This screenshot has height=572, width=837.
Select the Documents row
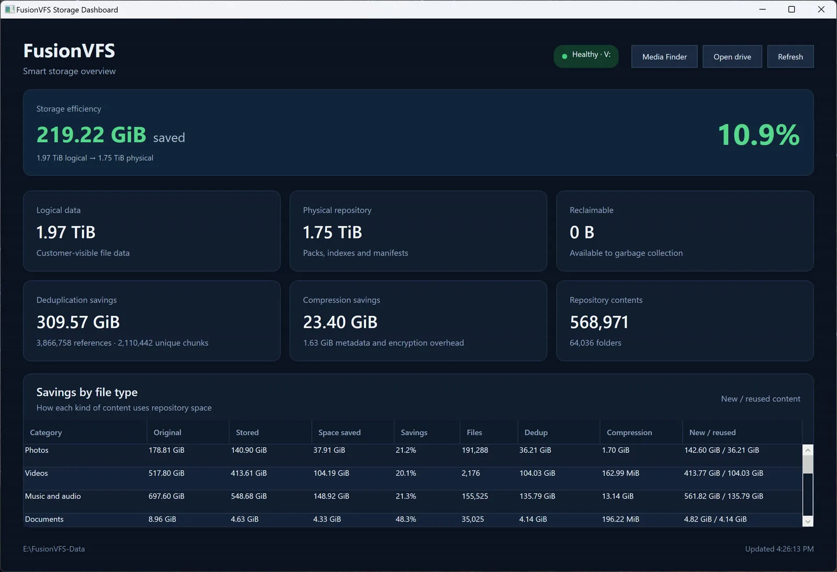pyautogui.click(x=413, y=520)
